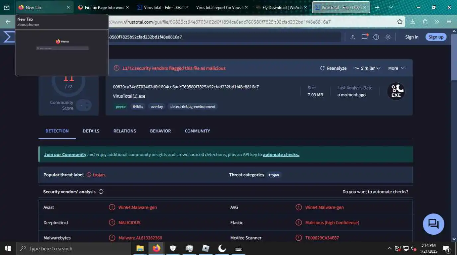The height and width of the screenshot is (255, 457).
Task: Open the BEHAVIOR tab
Action: tap(160, 131)
